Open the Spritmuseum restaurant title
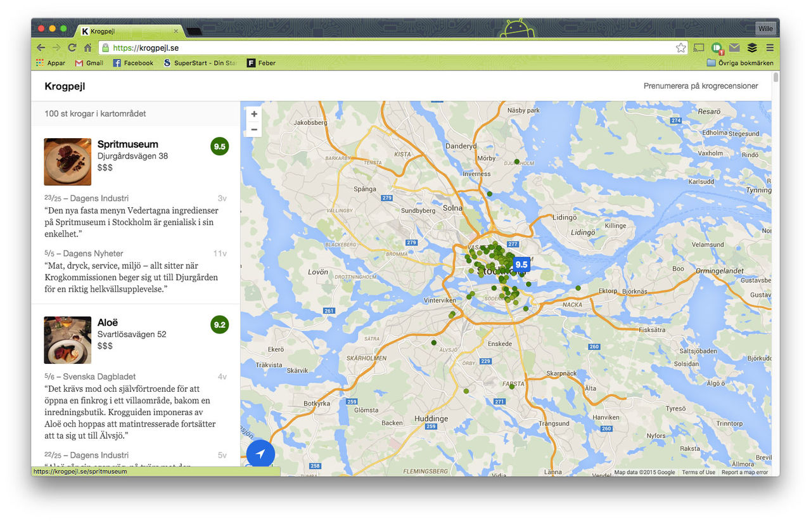This screenshot has height=521, width=811. coord(128,144)
